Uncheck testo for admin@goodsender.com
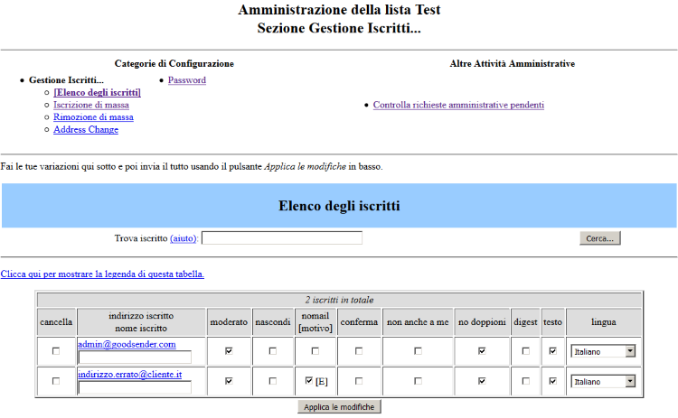Screen dimensions: 678x418 click(x=552, y=351)
